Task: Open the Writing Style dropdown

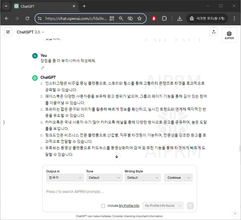Action: pyautogui.click(x=143, y=178)
